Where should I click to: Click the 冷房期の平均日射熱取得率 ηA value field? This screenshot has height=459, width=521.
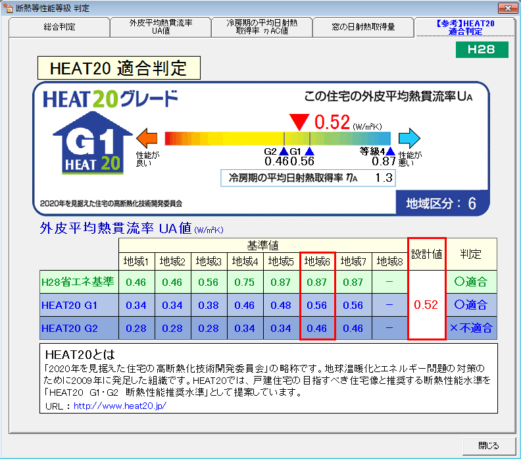(308, 178)
